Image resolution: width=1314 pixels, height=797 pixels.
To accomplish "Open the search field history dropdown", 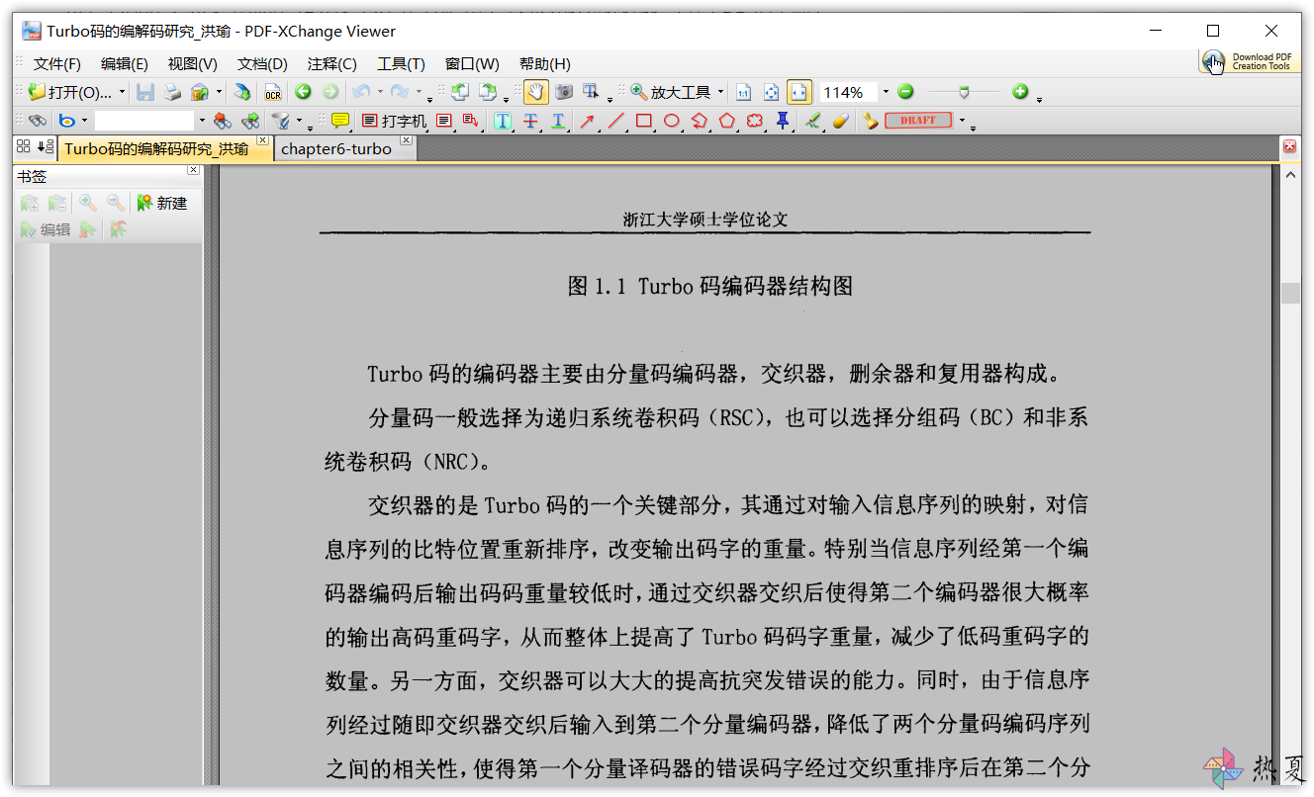I will 202,121.
